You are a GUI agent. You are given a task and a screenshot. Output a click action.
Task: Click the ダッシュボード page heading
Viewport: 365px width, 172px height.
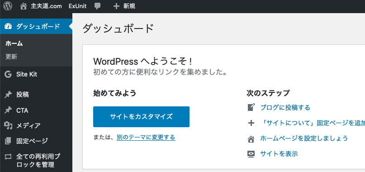click(118, 29)
